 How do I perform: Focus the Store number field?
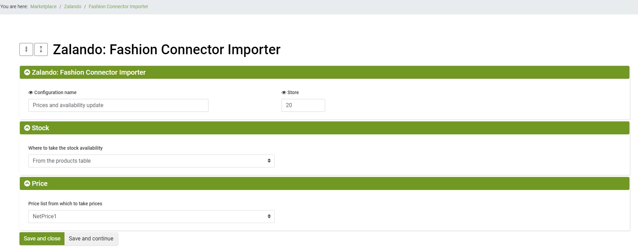coord(303,105)
